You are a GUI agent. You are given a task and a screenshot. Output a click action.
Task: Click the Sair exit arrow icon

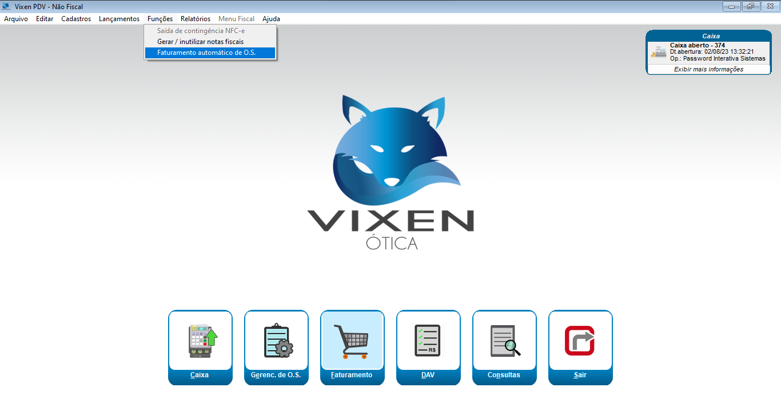pyautogui.click(x=580, y=341)
